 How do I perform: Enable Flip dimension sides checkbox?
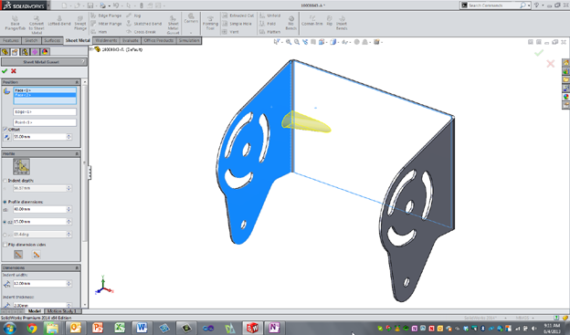5,245
